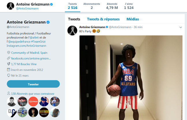Click the calendar icon beside join date

coord(9,70)
